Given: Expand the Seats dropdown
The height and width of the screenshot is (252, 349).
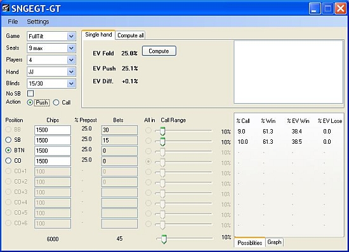Looking at the screenshot, I should click(71, 48).
